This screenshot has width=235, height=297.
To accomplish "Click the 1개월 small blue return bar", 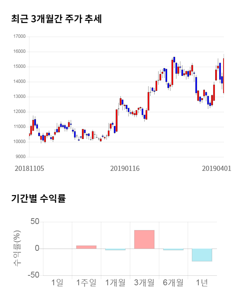I will (115, 249).
